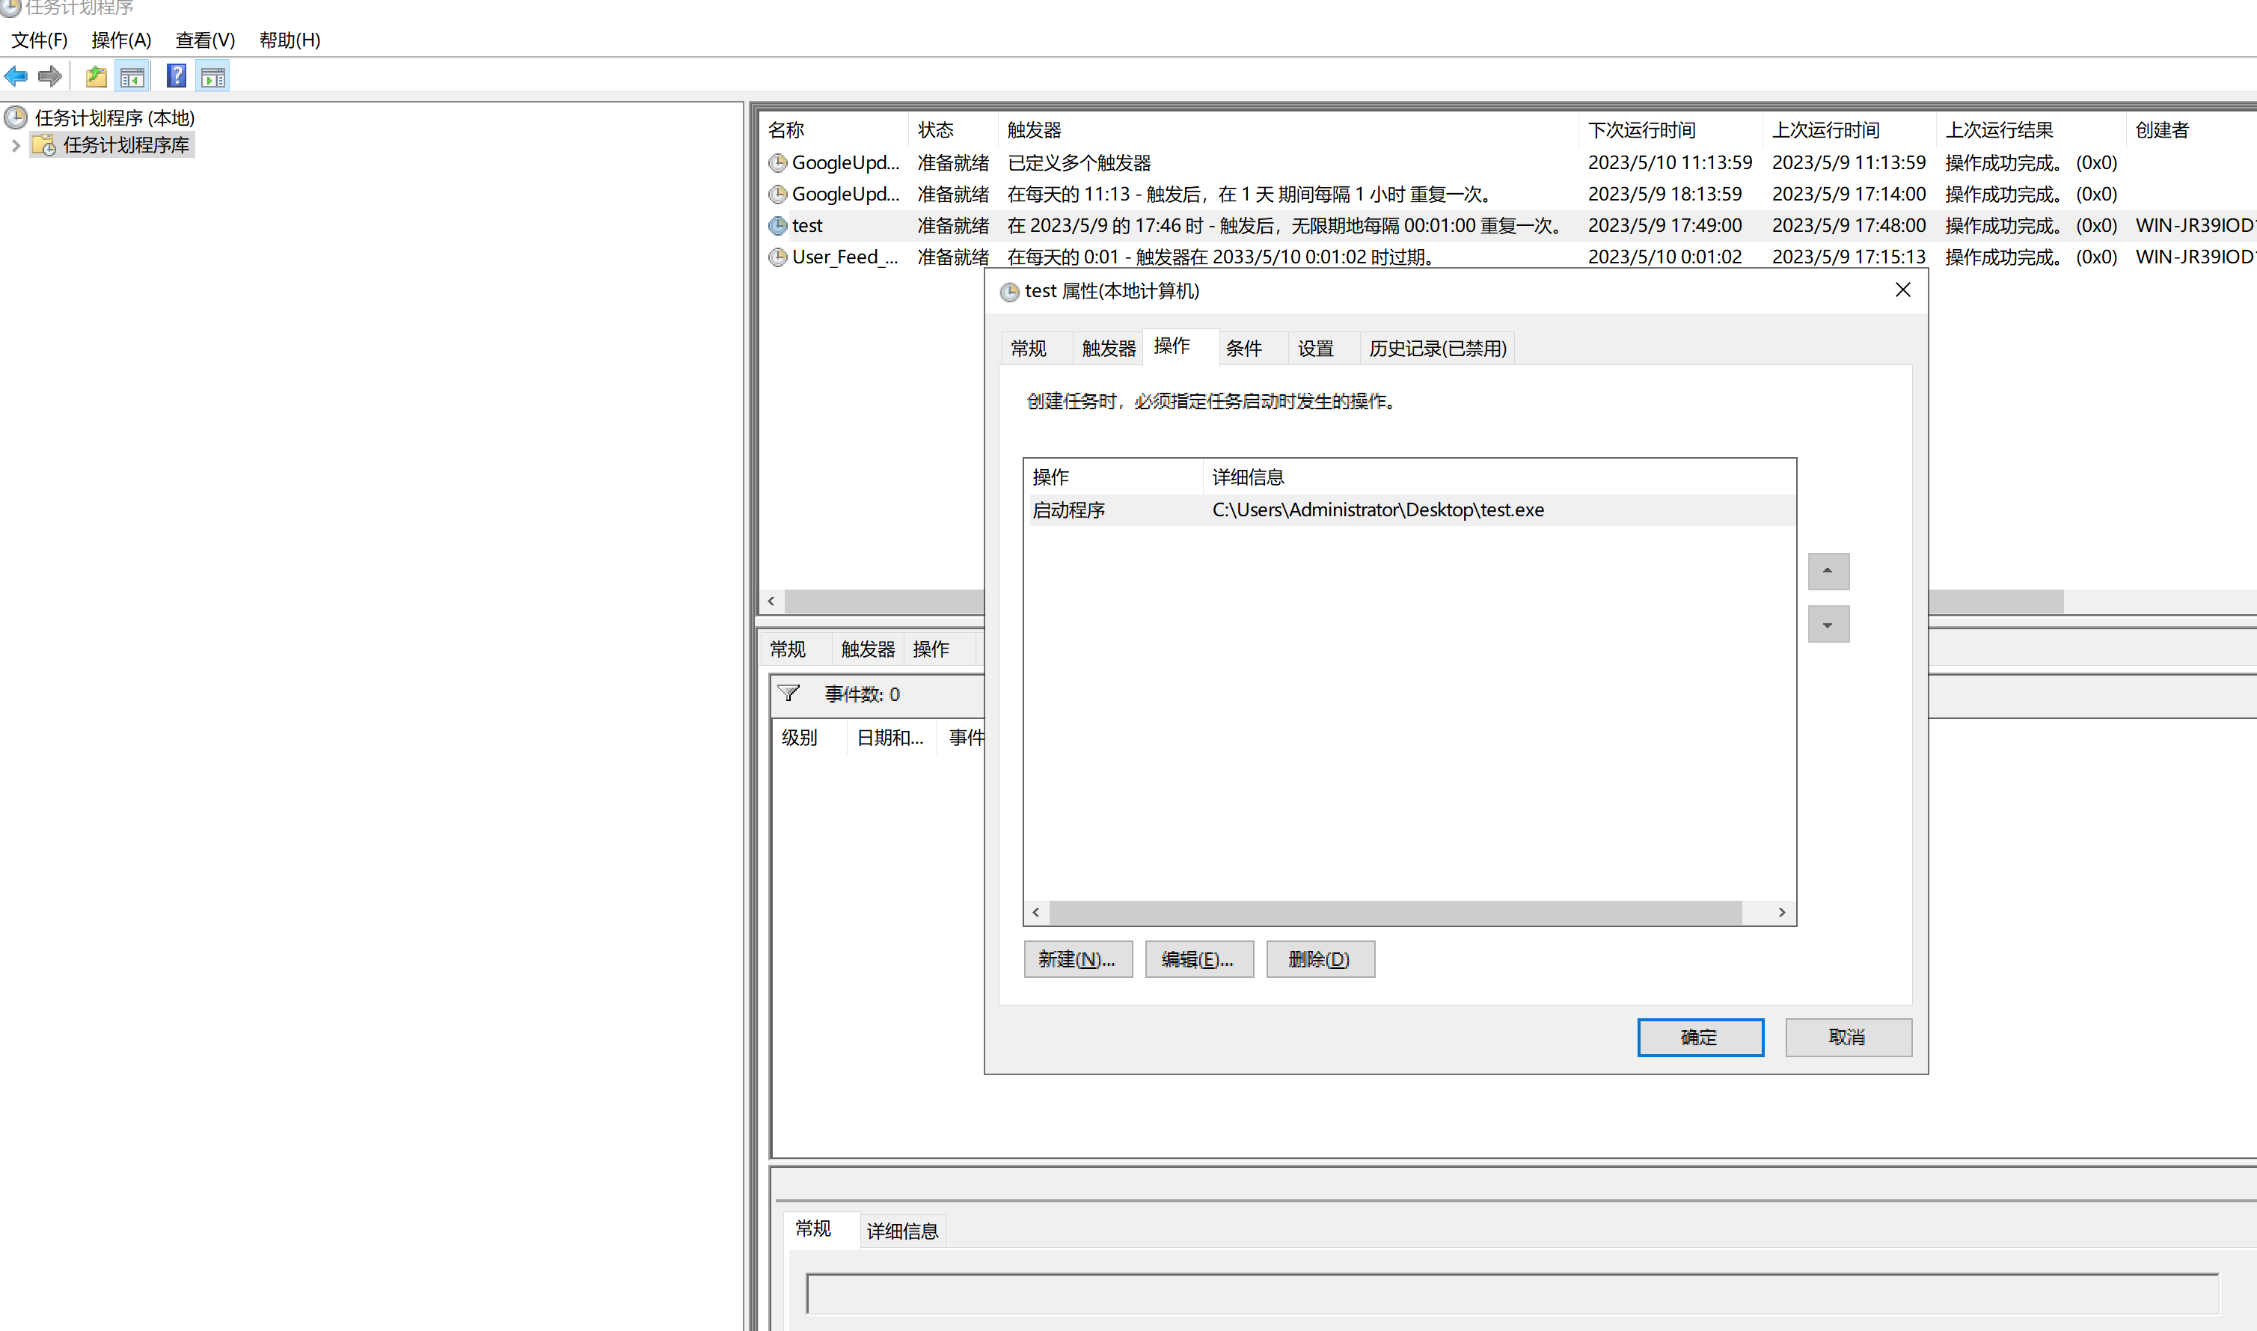Expand the 任务计划程序库 tree node

pos(15,145)
